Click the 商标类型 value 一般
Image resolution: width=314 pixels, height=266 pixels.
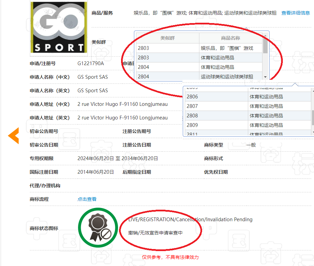251,145
